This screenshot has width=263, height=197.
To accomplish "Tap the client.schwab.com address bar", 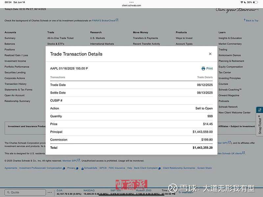I will pyautogui.click(x=131, y=5).
